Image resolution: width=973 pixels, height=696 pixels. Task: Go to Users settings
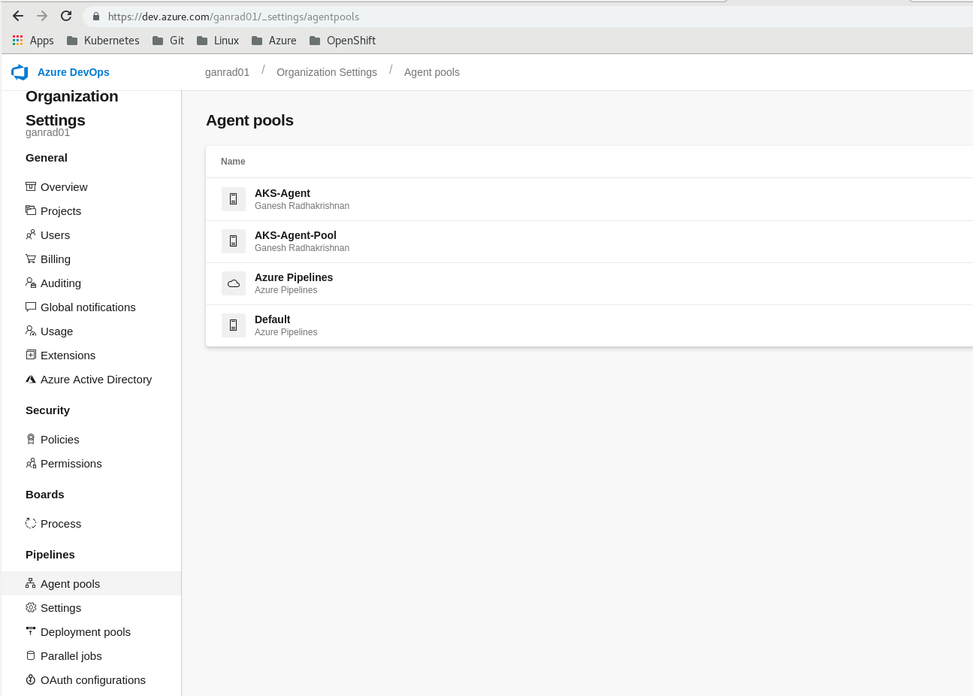55,235
